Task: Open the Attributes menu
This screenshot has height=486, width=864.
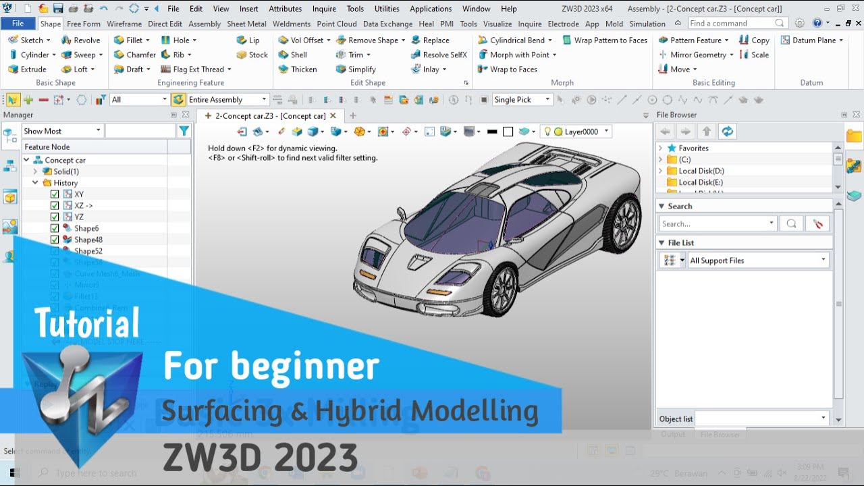Action: point(285,9)
